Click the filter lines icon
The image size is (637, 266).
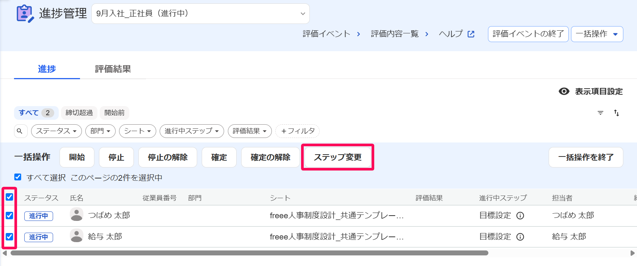click(x=601, y=113)
